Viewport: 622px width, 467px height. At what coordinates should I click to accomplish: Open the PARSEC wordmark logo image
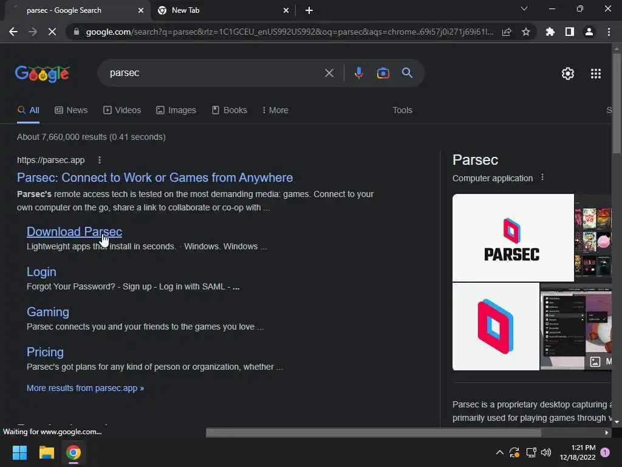(x=513, y=238)
